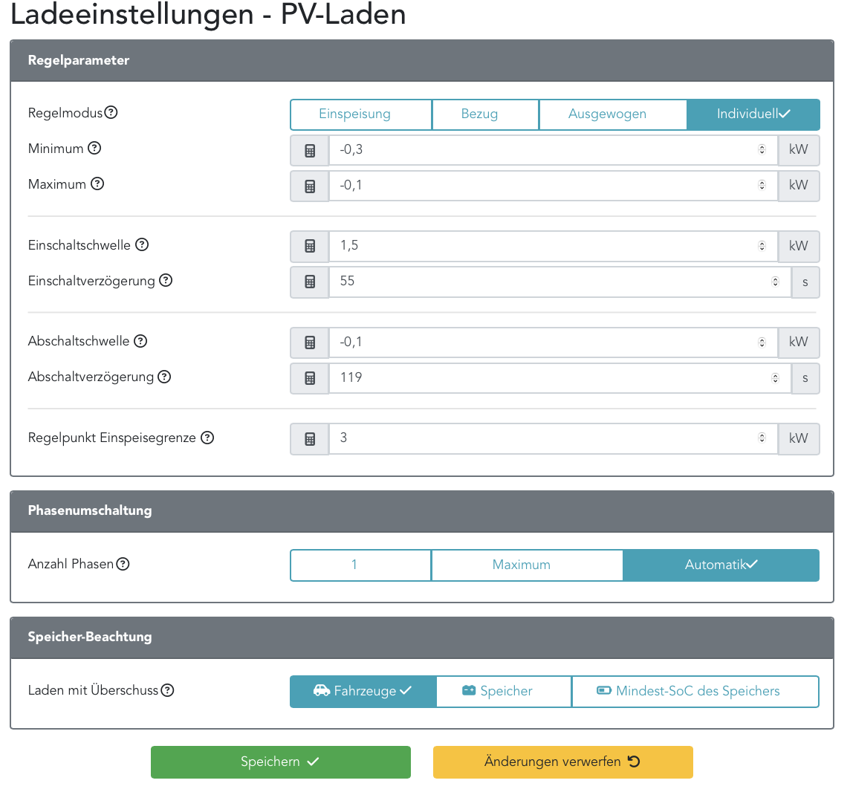Click stepper arrows in Maximum field
The image size is (850, 789).
point(762,185)
